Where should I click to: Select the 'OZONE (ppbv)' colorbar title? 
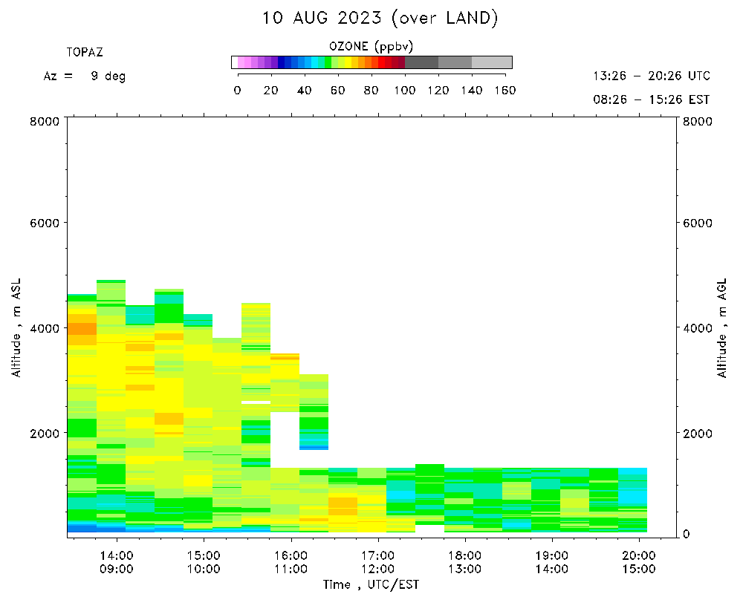[371, 47]
